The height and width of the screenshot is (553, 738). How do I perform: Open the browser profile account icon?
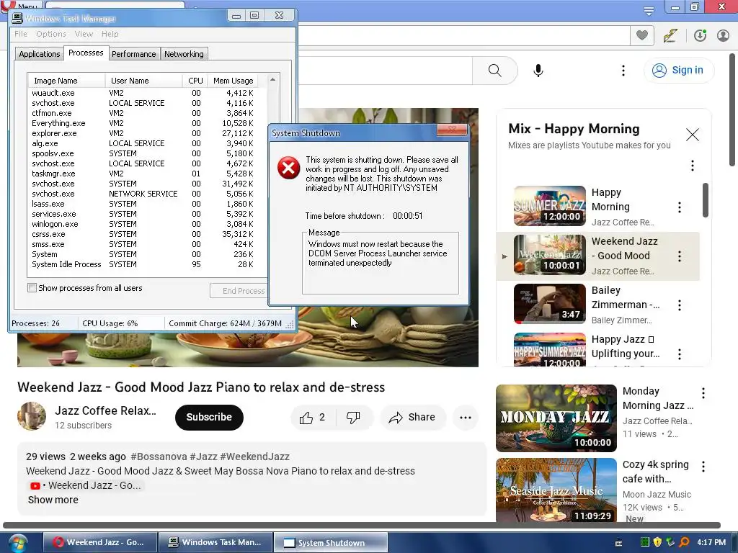click(x=723, y=35)
